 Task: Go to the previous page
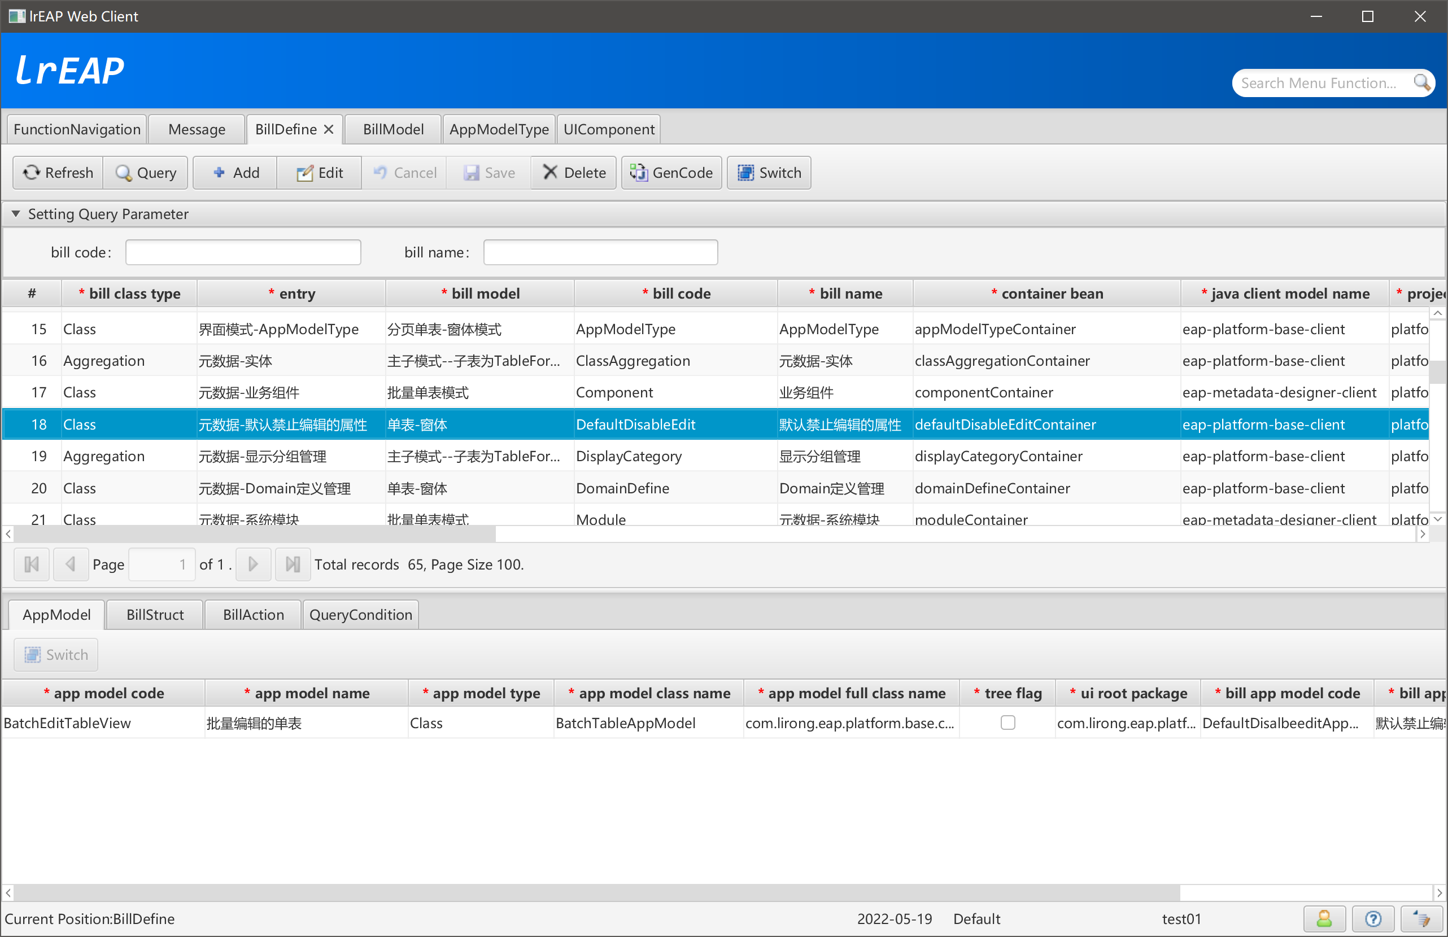71,565
